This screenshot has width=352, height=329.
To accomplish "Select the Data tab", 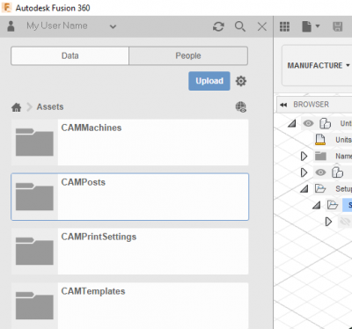I will (70, 55).
